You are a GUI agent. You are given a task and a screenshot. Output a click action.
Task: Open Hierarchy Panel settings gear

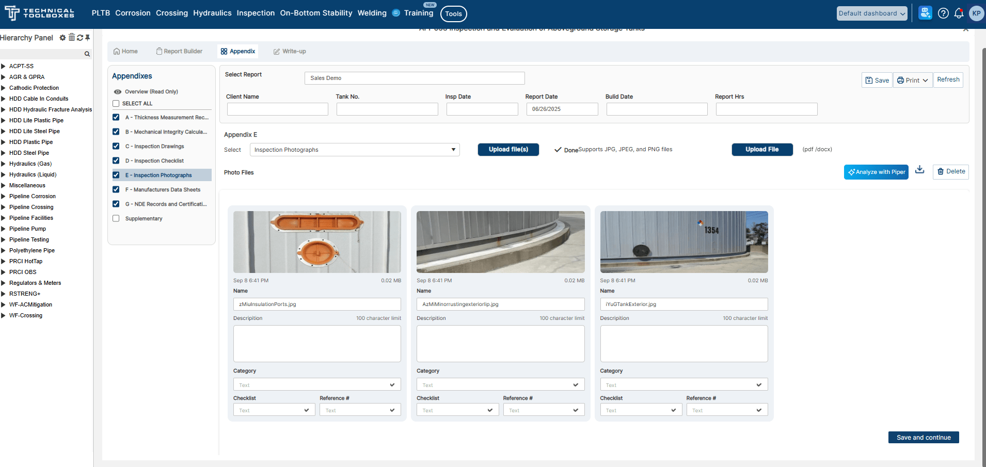coord(62,38)
